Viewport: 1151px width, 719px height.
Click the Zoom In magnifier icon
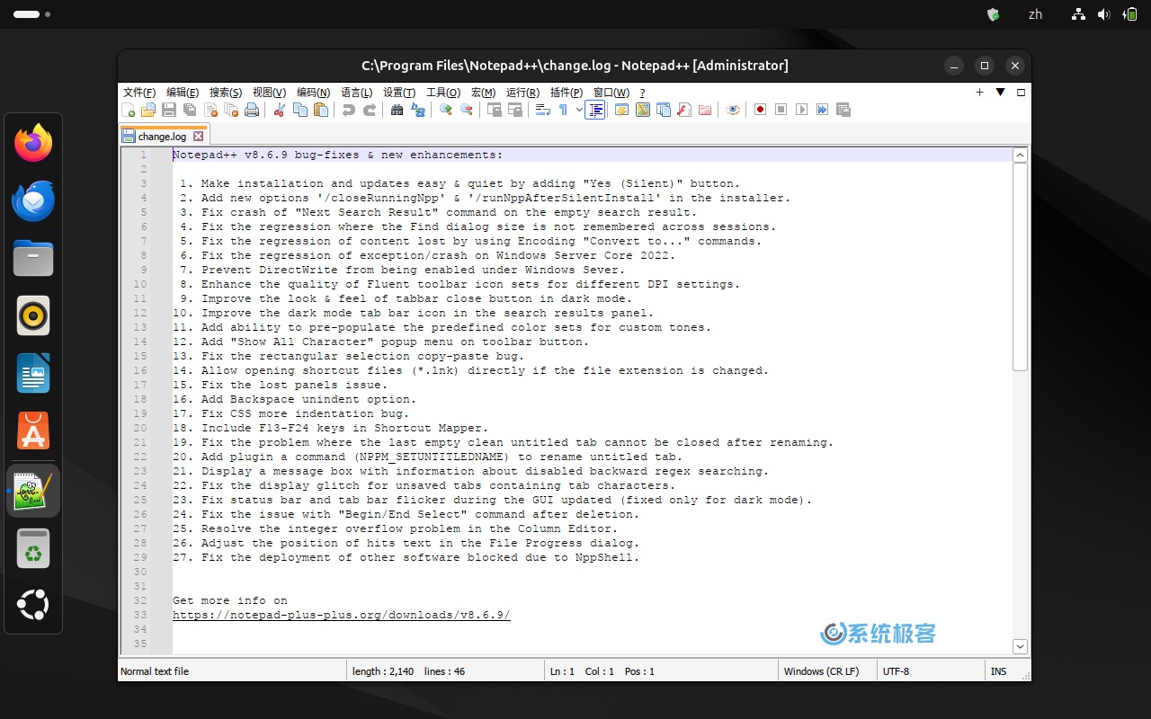point(445,110)
